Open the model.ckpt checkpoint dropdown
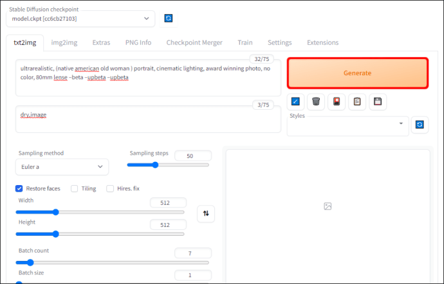This screenshot has height=284, width=444. pyautogui.click(x=80, y=19)
